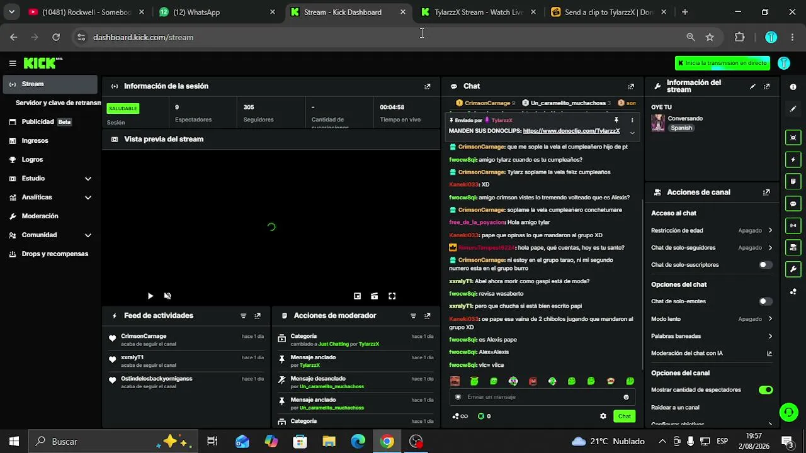Open Servidor y clave de retransmisión
Image resolution: width=806 pixels, height=453 pixels.
[58, 103]
